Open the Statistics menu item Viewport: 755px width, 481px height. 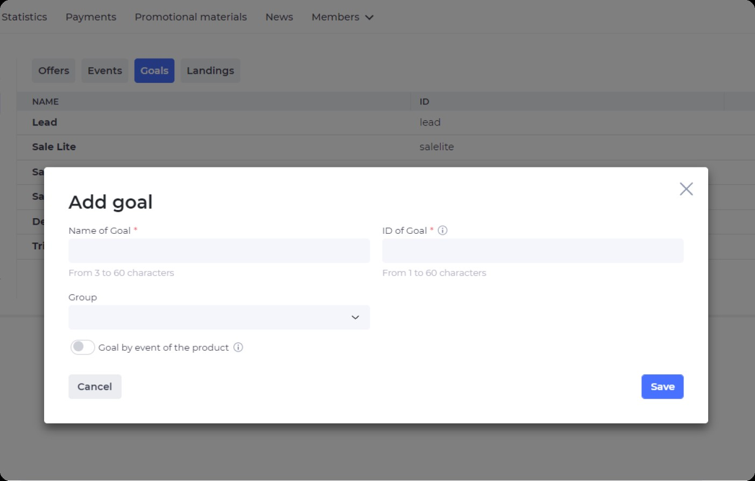click(24, 17)
